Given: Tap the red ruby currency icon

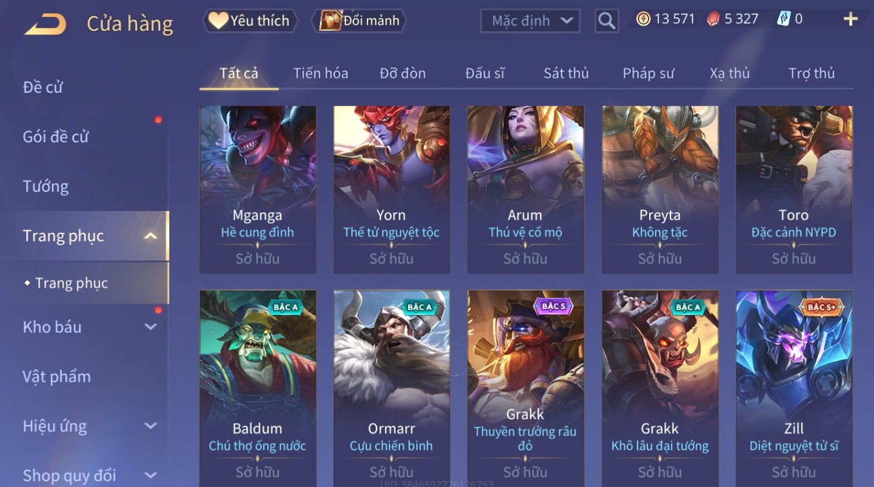Looking at the screenshot, I should [713, 19].
